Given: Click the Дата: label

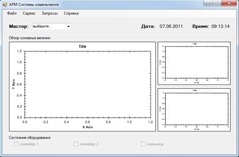Looking at the screenshot, I should [x=148, y=26].
